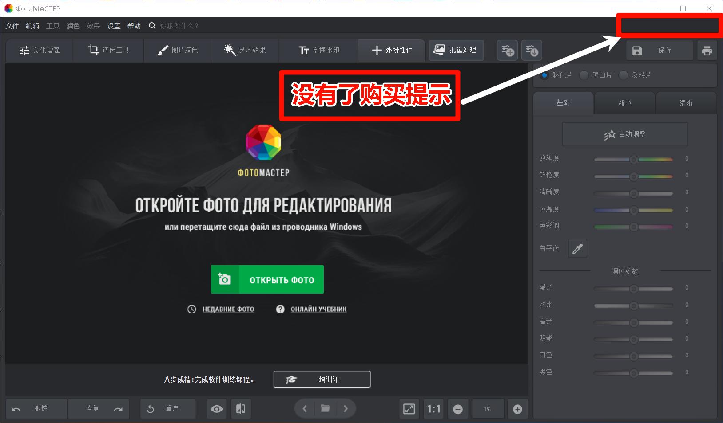Save the photo with 保存 button

point(659,50)
